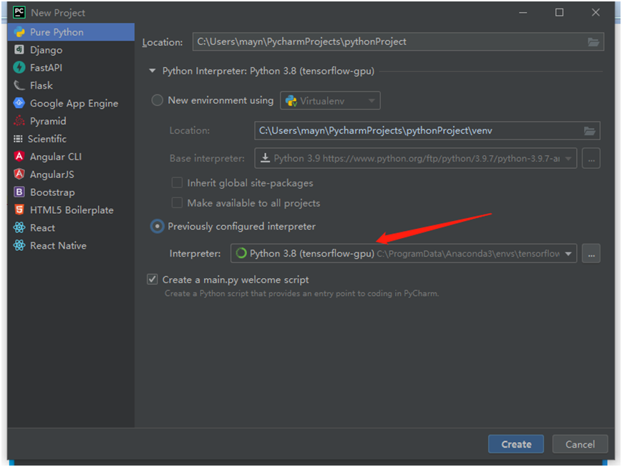Click ellipsis button next to Base interpreter
The width and height of the screenshot is (622, 467).
point(591,158)
